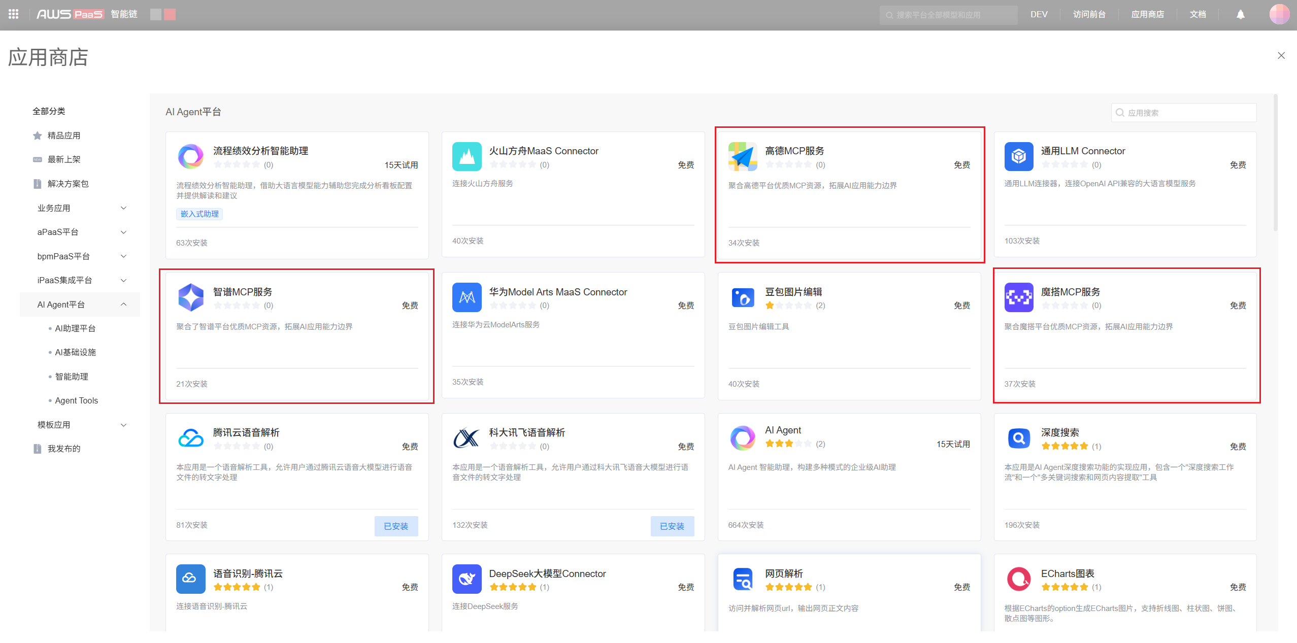Select AI基础设施 subcategory
Screen dimensions: 1297x643
pos(75,352)
